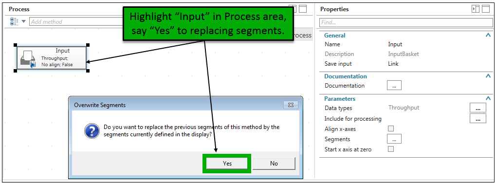
Task: Click the Add method input field
Action: tap(76, 22)
